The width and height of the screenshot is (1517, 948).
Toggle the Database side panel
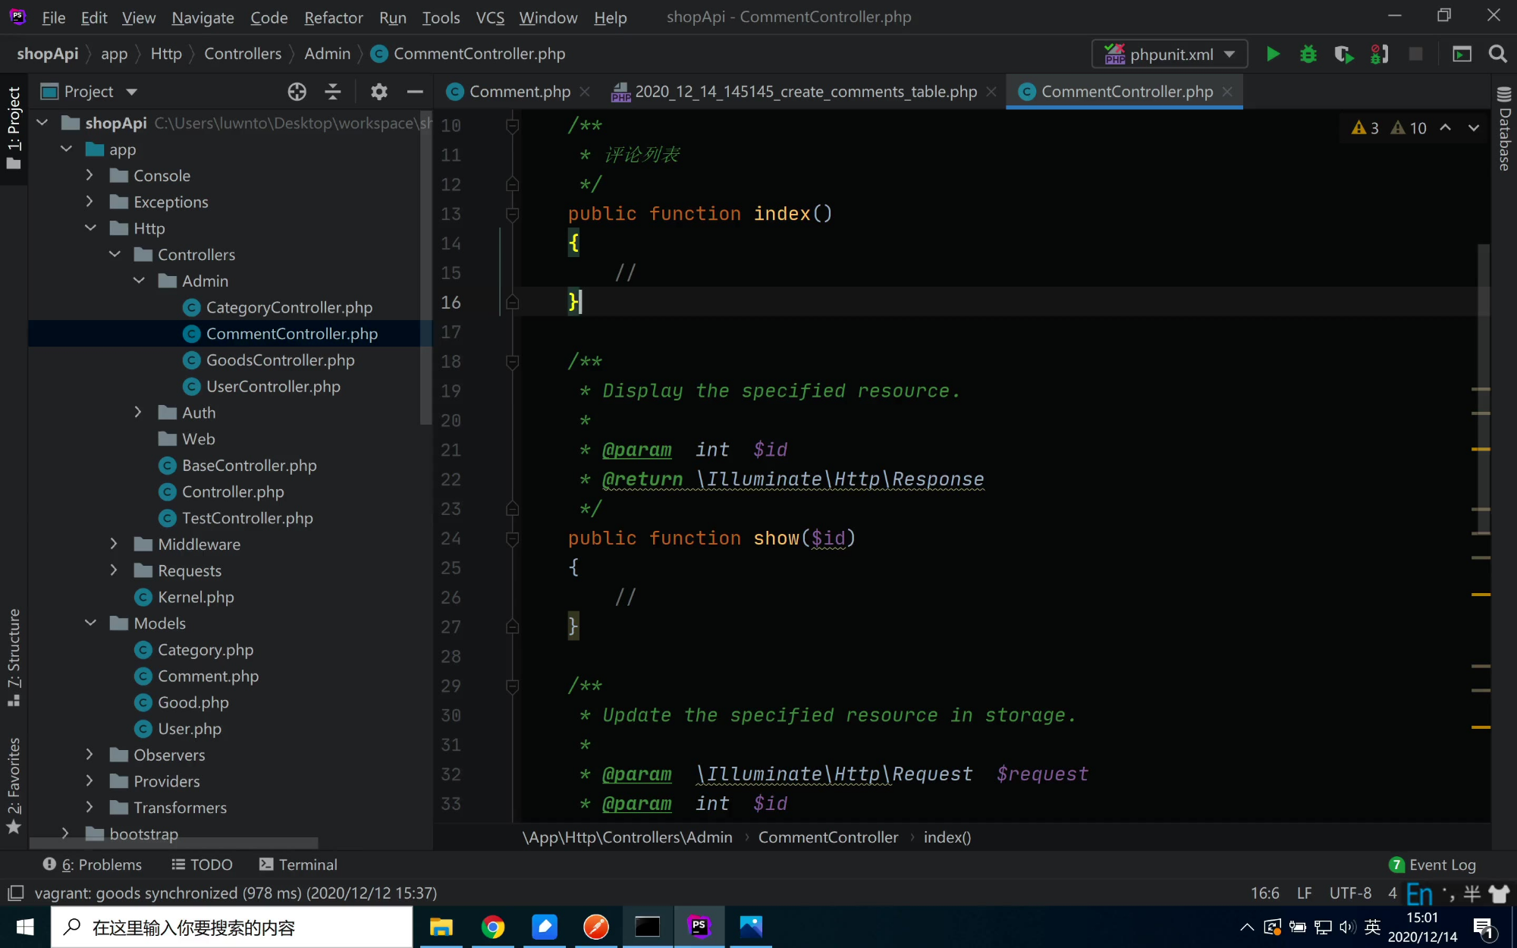click(1504, 129)
